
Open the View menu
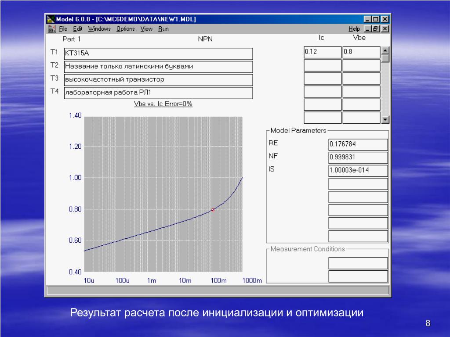point(146,29)
